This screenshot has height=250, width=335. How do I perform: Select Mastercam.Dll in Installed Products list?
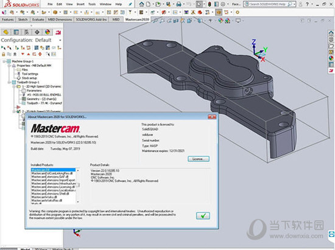(53, 170)
